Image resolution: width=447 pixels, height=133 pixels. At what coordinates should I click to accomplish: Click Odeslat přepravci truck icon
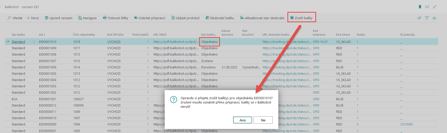click(x=136, y=18)
